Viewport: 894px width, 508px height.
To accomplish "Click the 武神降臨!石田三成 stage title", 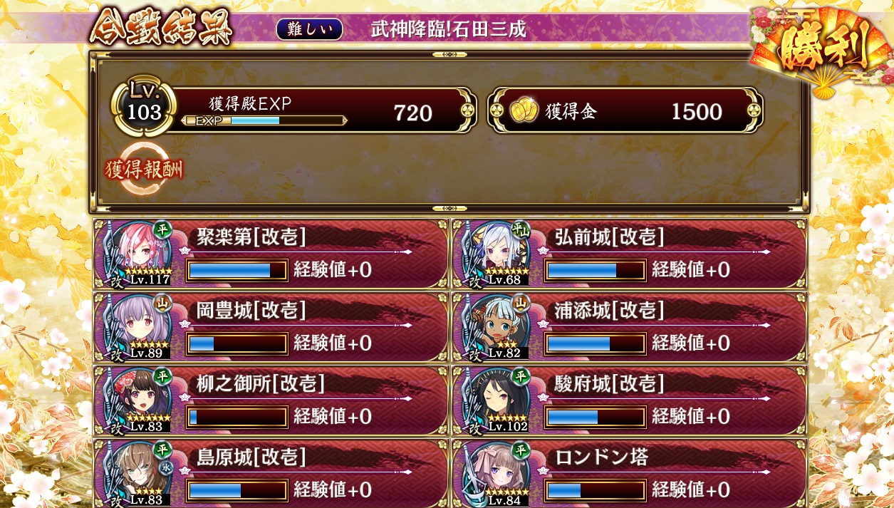I will (x=449, y=30).
